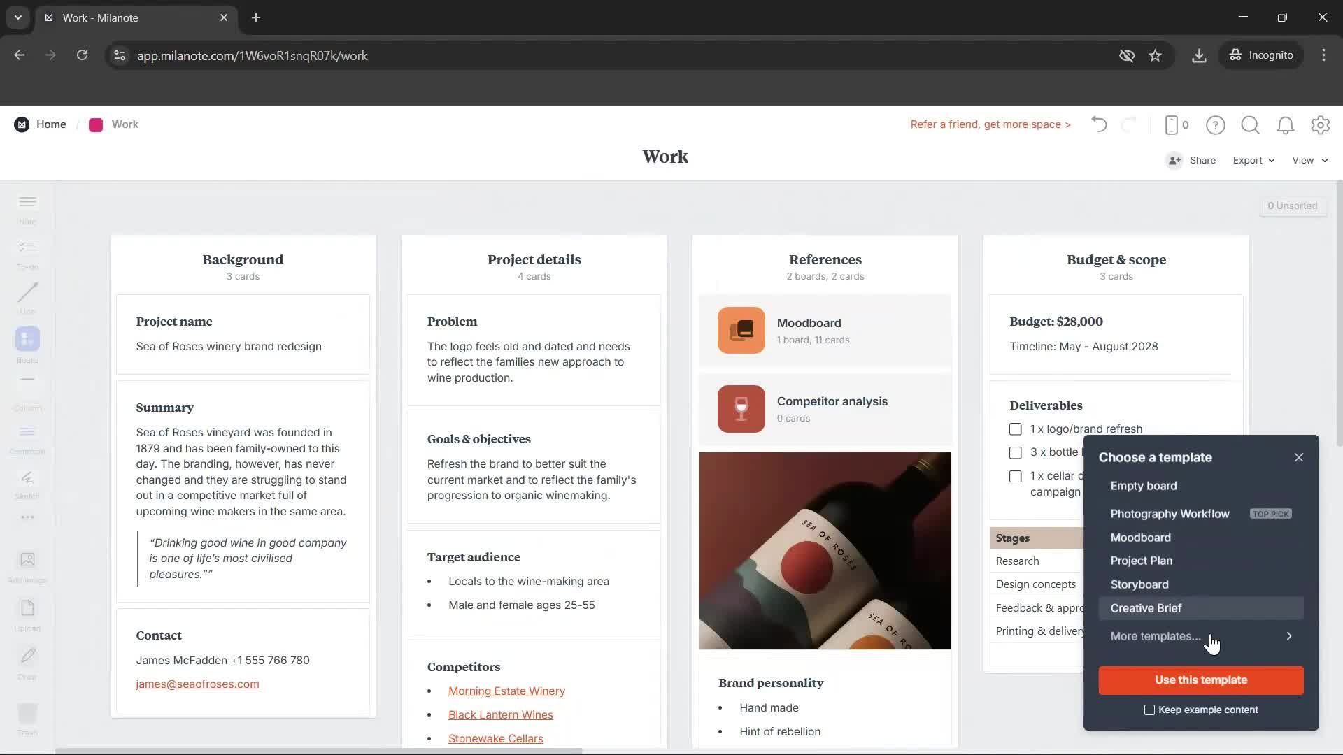Viewport: 1343px width, 755px height.
Task: Click the green Work board color dot
Action: (96, 124)
